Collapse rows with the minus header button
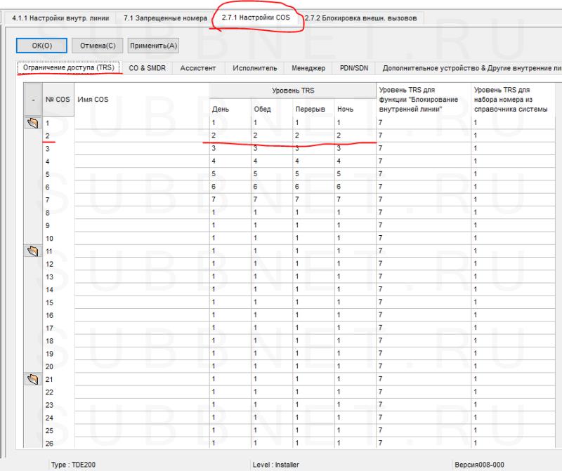The image size is (562, 471). (x=32, y=99)
